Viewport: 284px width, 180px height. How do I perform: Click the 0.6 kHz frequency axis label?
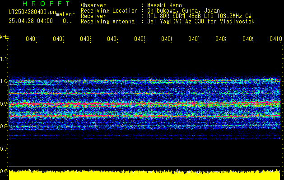coord(4,171)
